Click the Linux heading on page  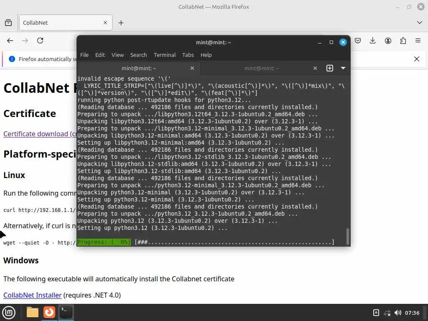tap(14, 175)
